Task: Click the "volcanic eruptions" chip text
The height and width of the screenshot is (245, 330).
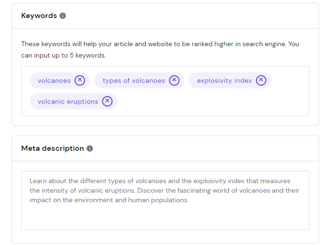Action: 68,102
